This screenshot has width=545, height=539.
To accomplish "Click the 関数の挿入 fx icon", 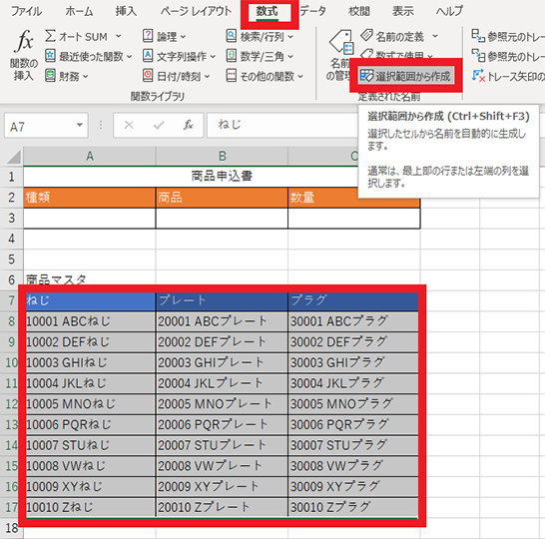I will [24, 41].
